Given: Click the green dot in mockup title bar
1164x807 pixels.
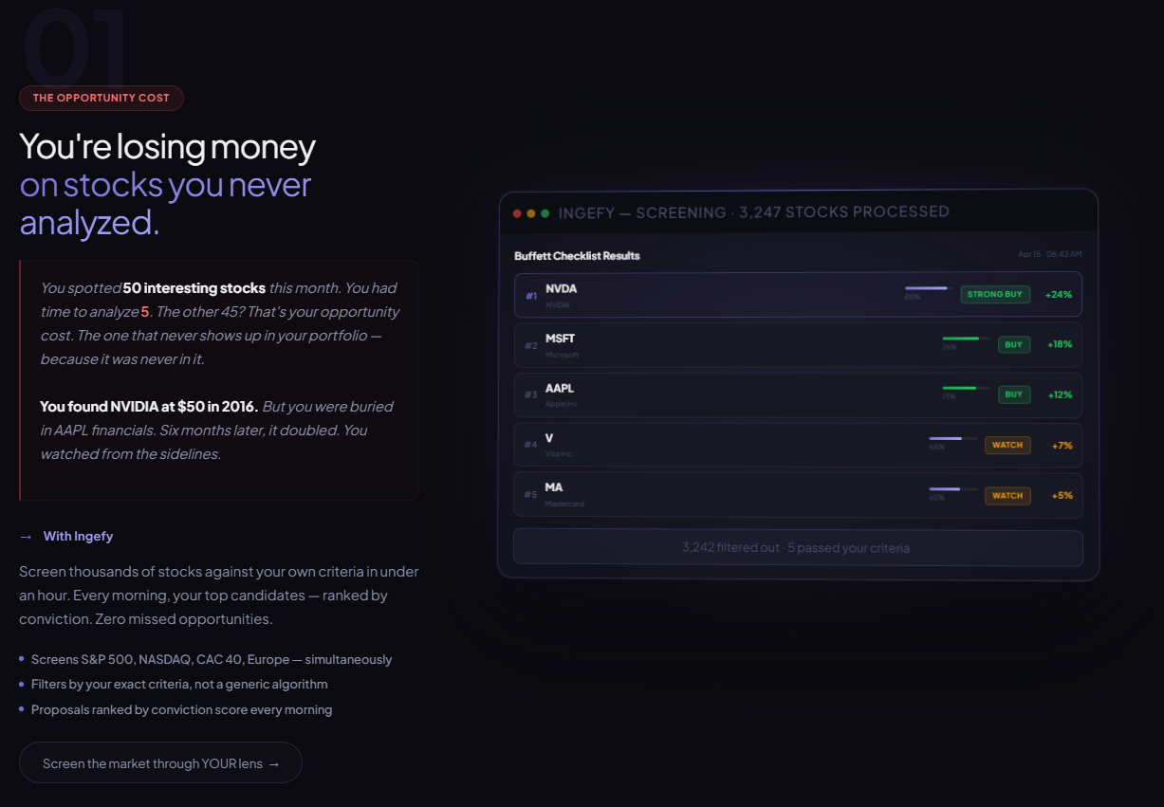Looking at the screenshot, I should (545, 213).
